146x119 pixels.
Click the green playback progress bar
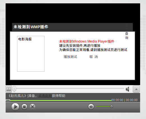[x=61, y=101]
